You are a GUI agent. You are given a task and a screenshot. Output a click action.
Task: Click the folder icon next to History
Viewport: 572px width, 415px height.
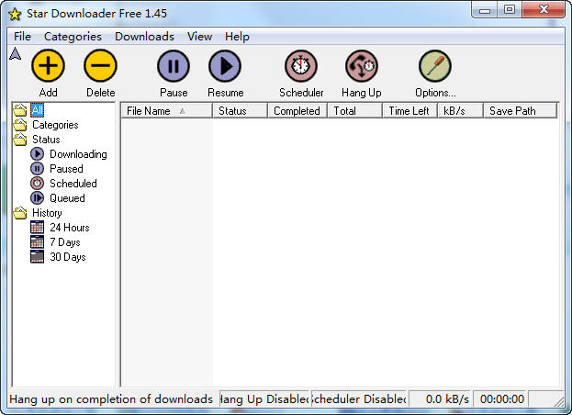[x=20, y=213]
